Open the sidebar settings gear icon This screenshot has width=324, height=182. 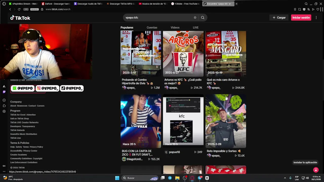click(x=4, y=111)
